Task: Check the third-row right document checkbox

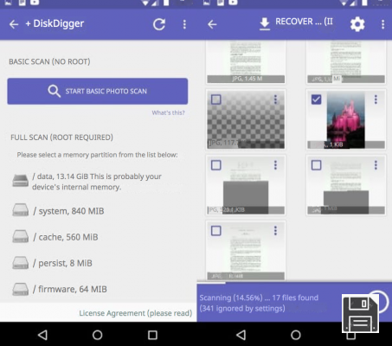Action: pyautogui.click(x=316, y=165)
